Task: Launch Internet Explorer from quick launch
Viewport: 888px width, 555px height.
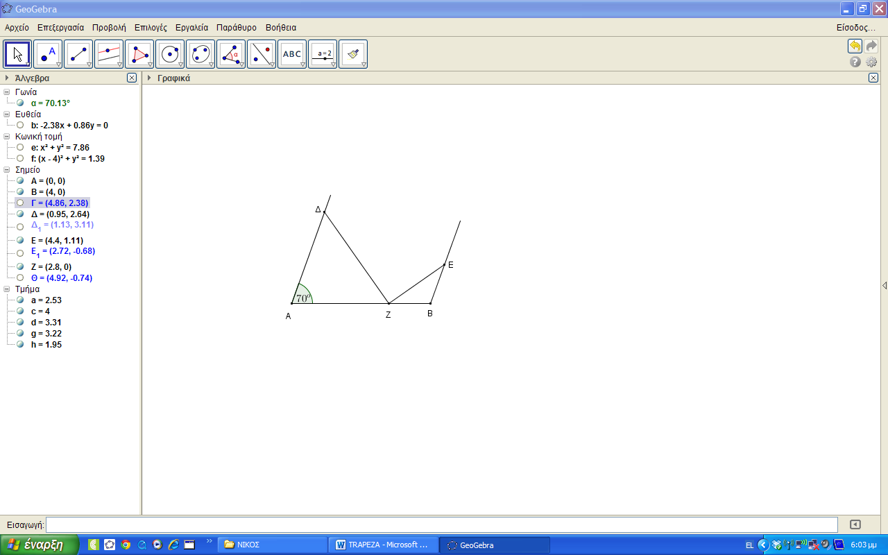Action: (173, 545)
